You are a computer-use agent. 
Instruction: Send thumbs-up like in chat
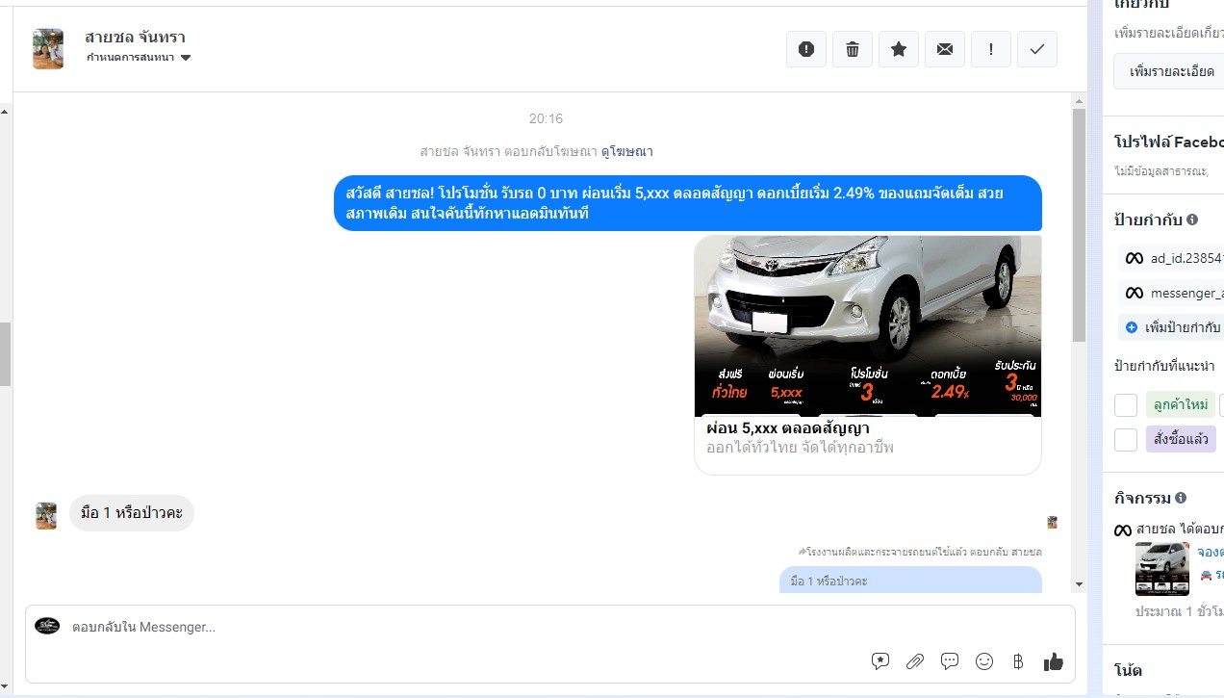click(x=1054, y=661)
